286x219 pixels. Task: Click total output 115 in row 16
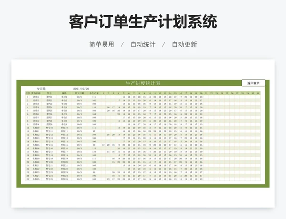pos(94,149)
